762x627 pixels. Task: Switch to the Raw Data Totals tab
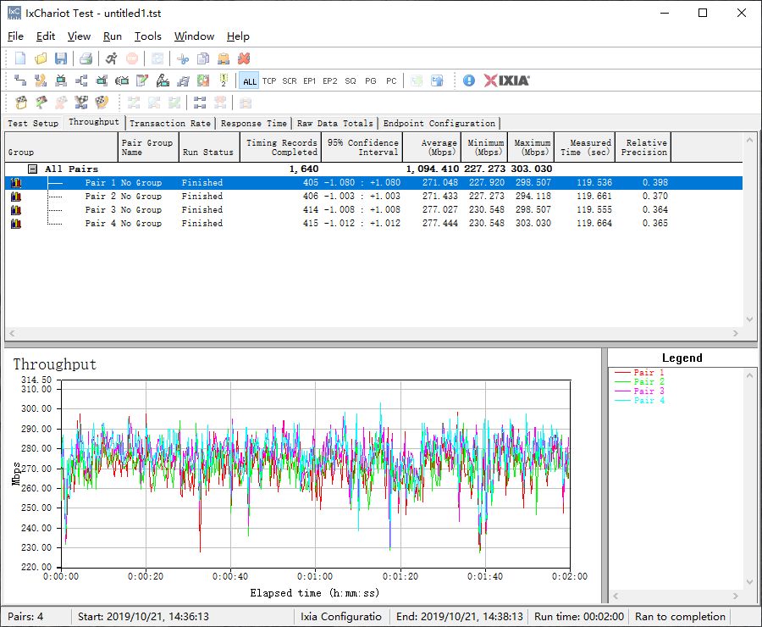tap(334, 124)
